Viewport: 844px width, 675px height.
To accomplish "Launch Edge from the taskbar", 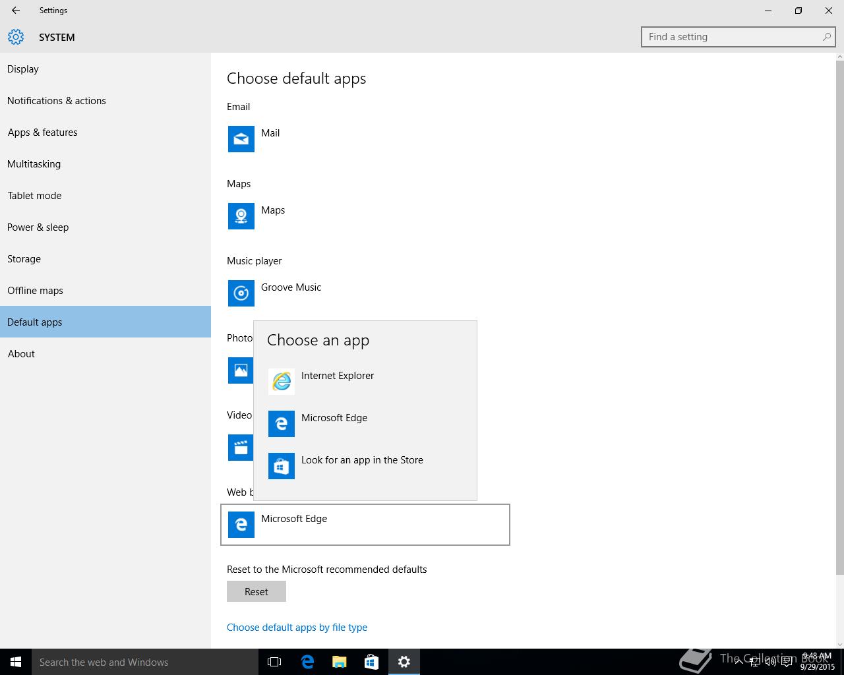I will pos(307,662).
